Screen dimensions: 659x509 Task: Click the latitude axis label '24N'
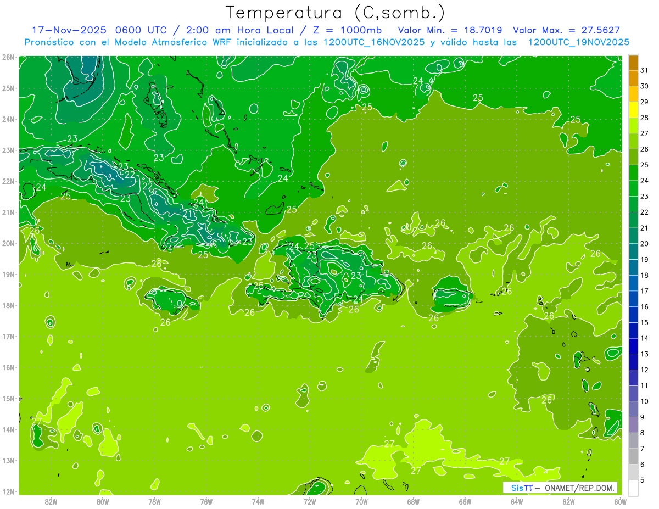click(x=8, y=119)
